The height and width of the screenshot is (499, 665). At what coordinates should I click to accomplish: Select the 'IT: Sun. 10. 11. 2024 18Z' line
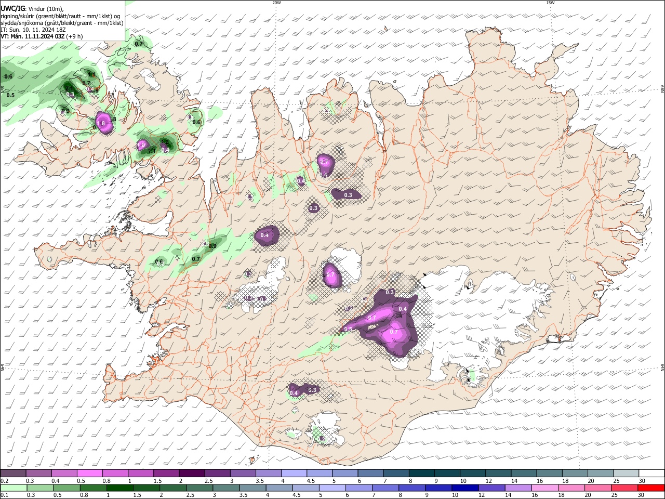33,30
